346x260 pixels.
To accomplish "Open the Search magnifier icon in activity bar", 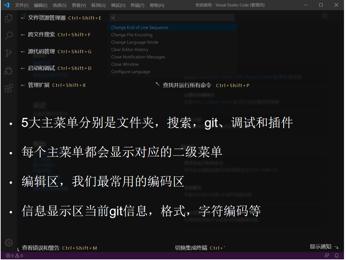I will tap(9, 35).
